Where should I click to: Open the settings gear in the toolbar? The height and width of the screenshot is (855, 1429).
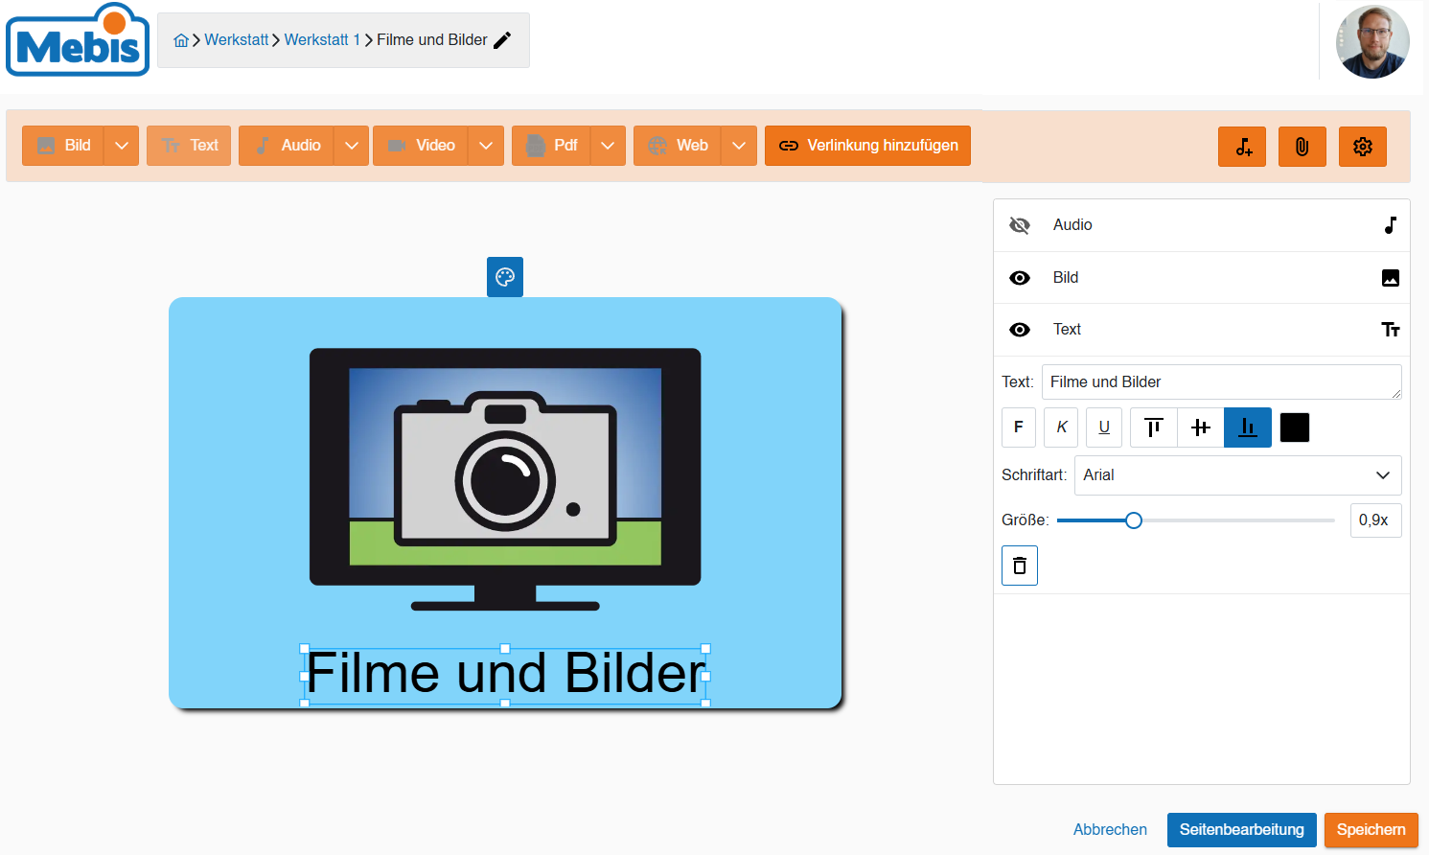tap(1363, 147)
